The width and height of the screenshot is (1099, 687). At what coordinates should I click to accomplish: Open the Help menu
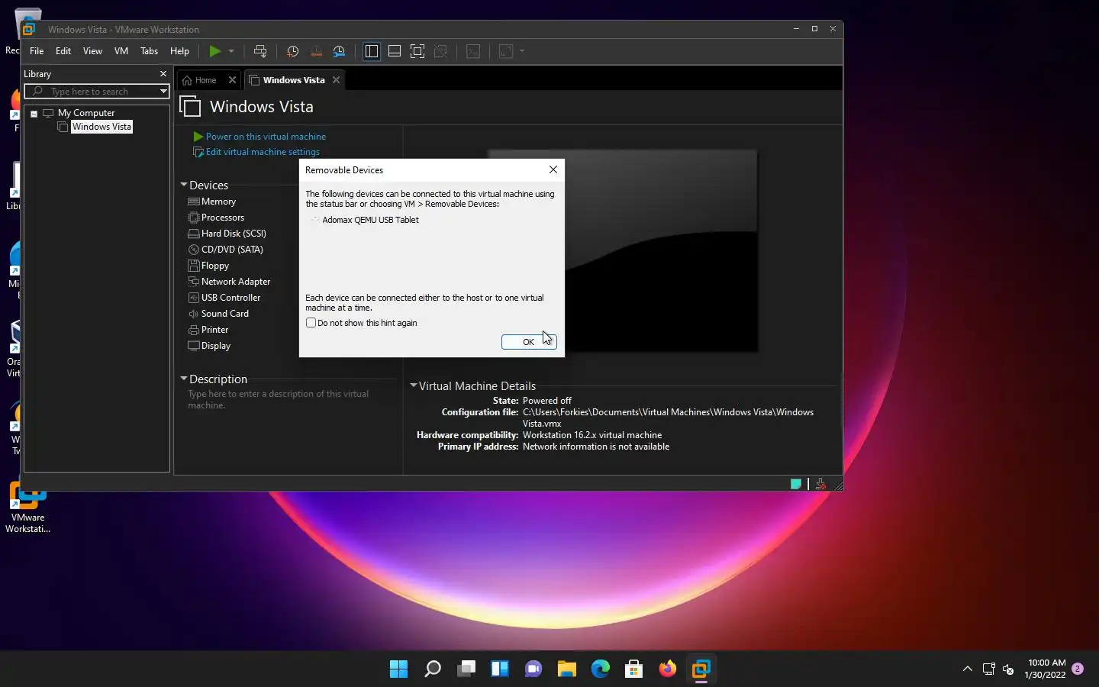click(179, 51)
